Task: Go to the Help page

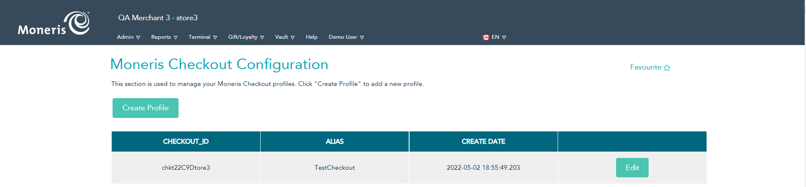Action: (312, 37)
